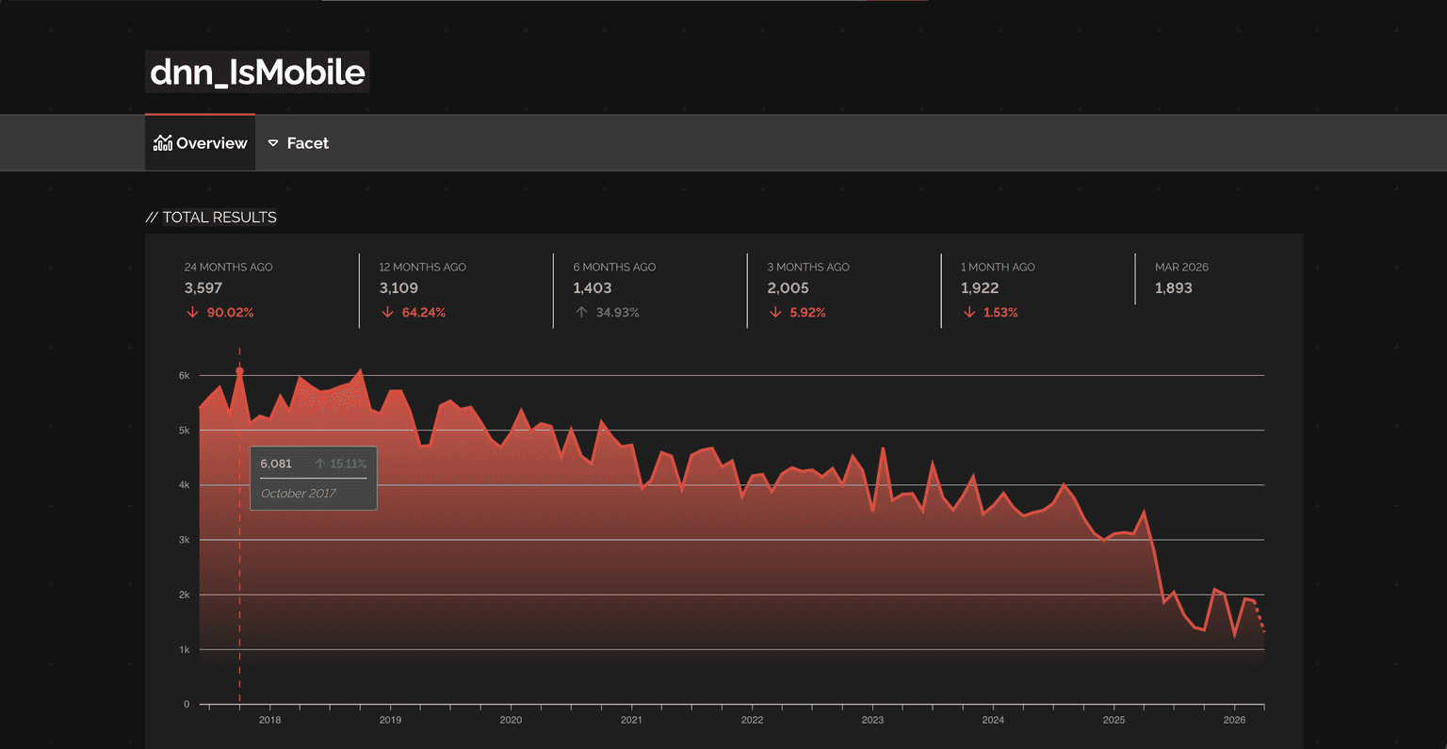The width and height of the screenshot is (1447, 749).
Task: Click the 2025 label on the x-axis
Action: [1114, 720]
